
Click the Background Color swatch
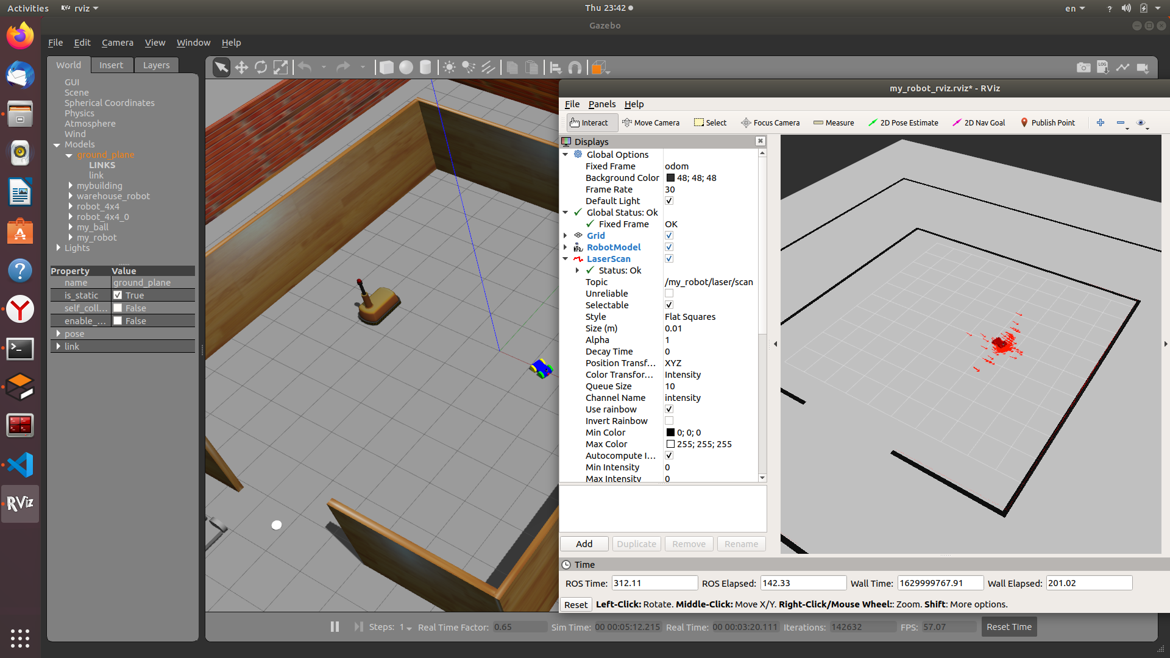pos(670,178)
